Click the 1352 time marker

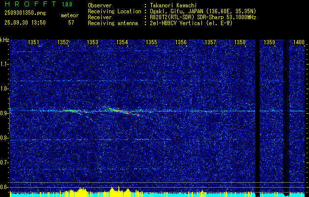[x=63, y=42]
